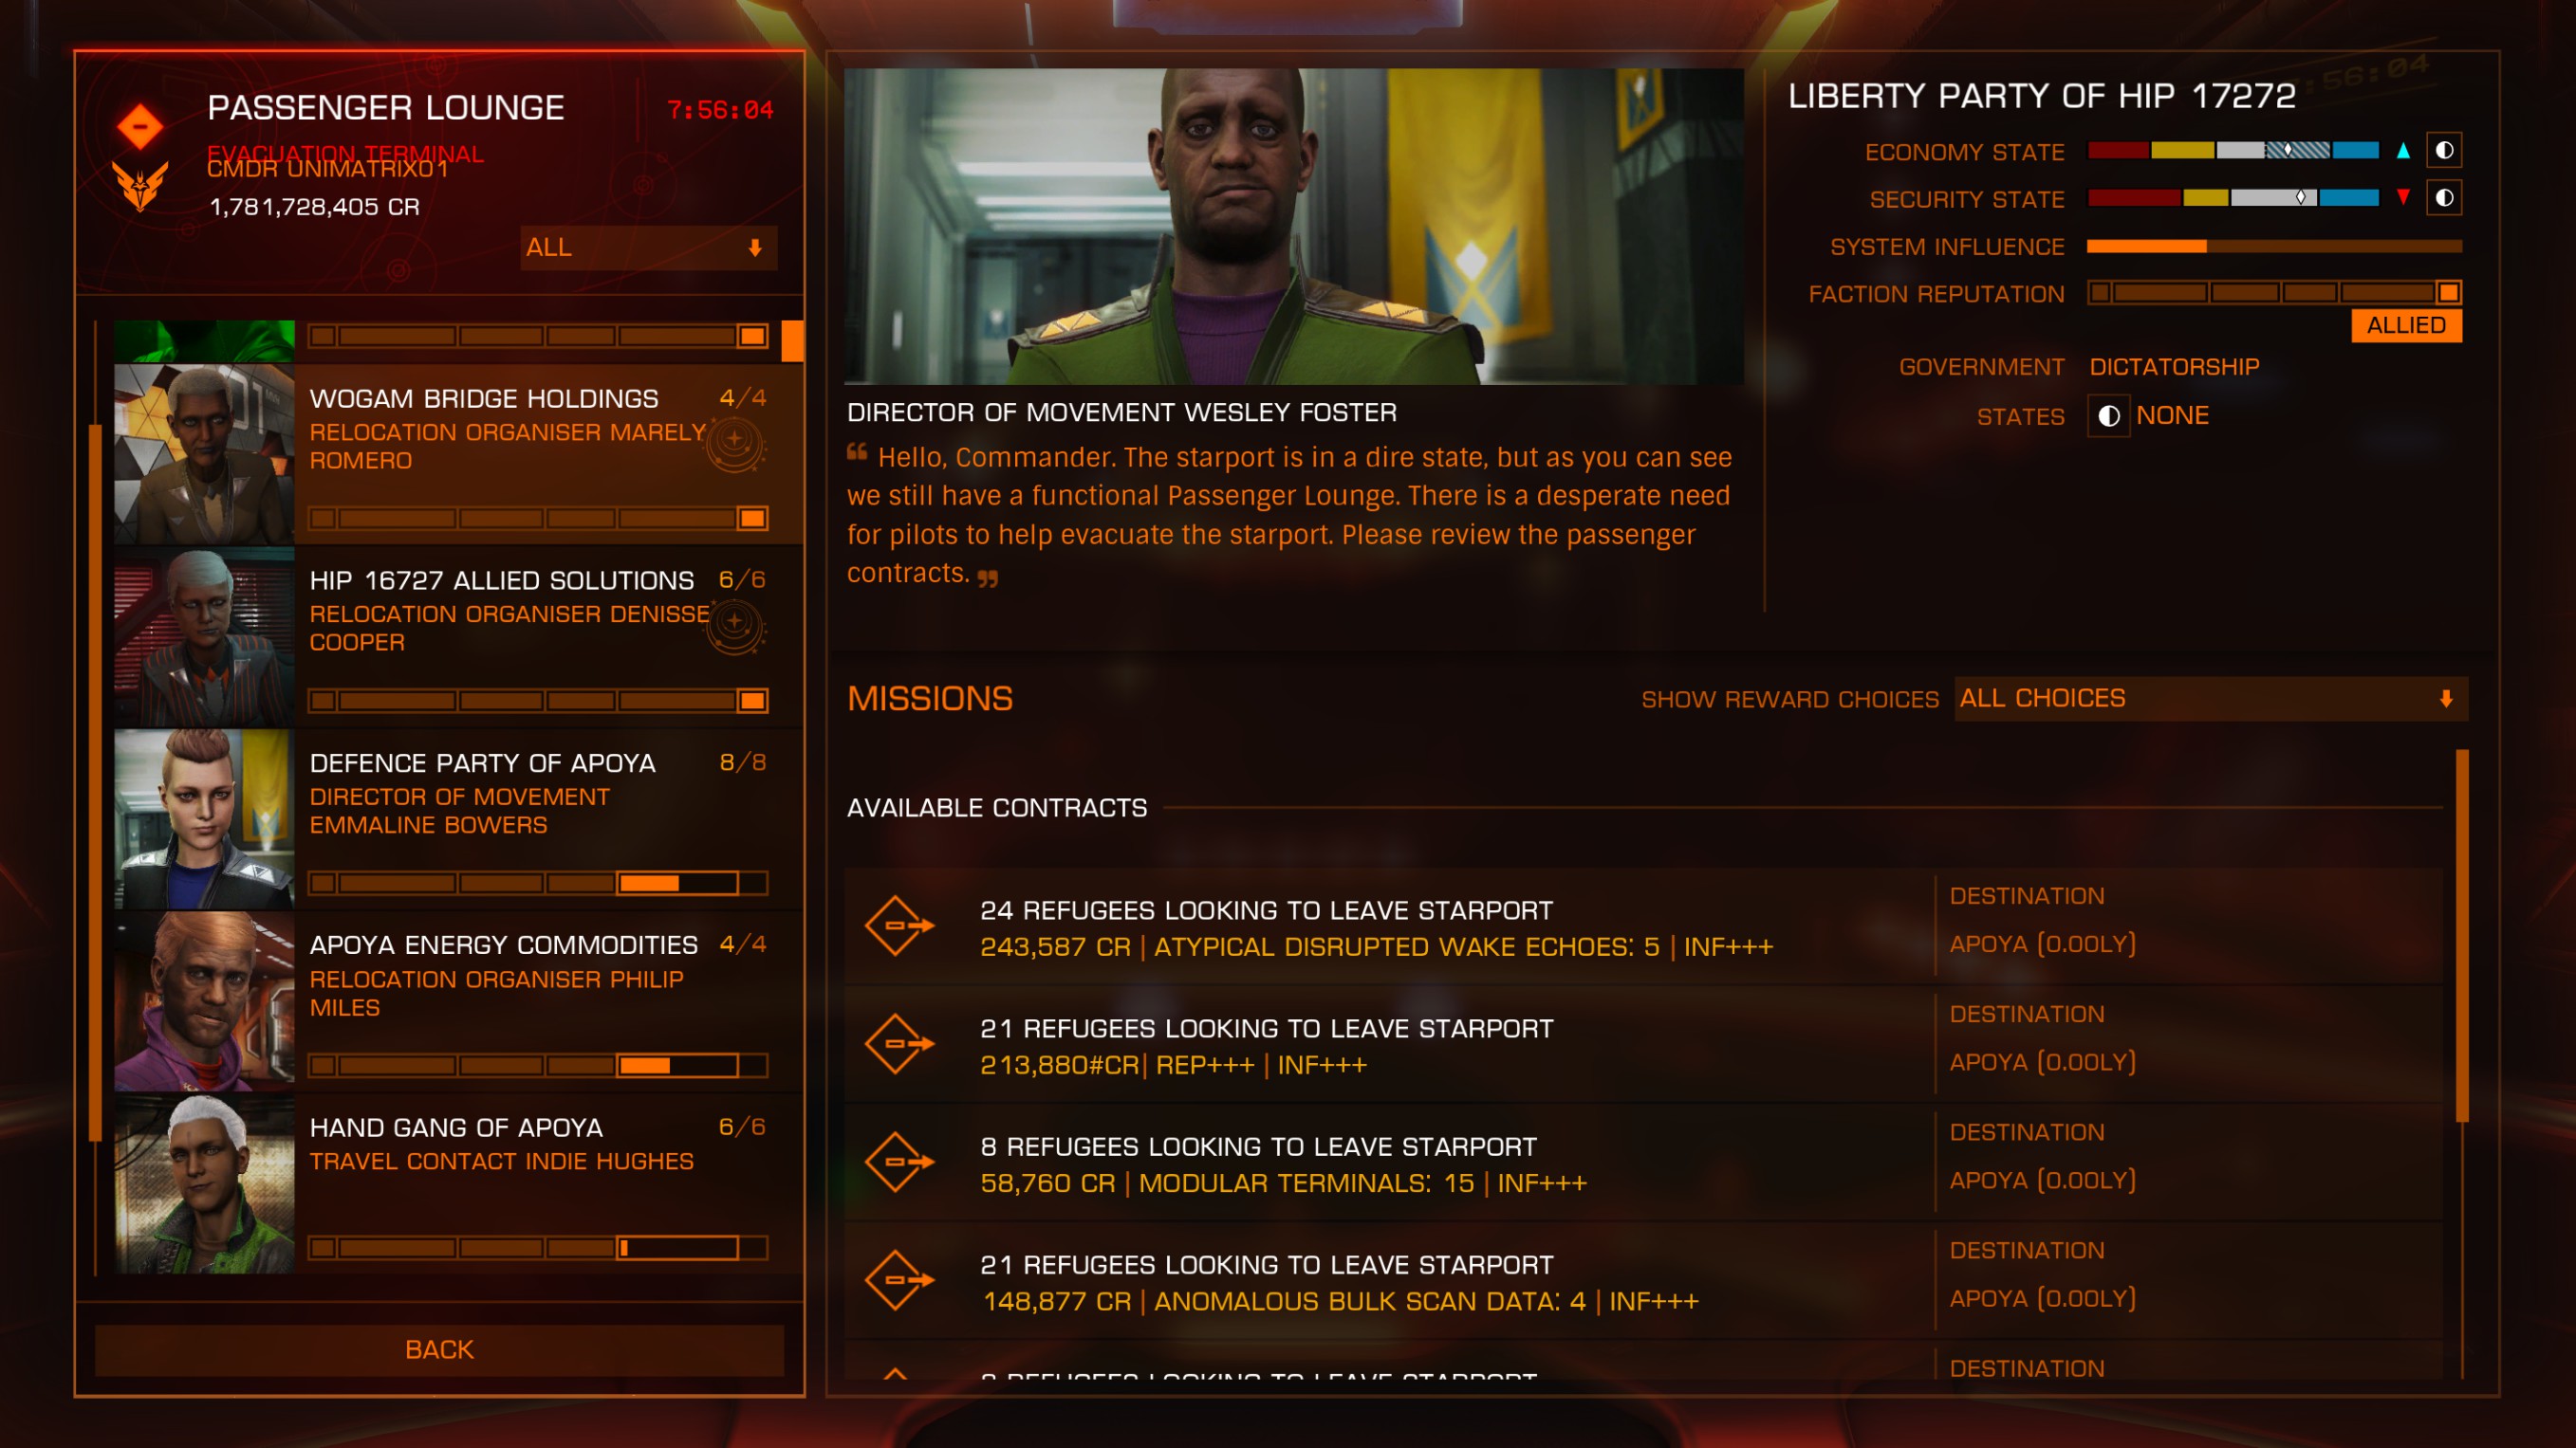The image size is (2576, 1448).
Task: Click the Economy State cyan up-trend arrow
Action: pyautogui.click(x=2403, y=151)
